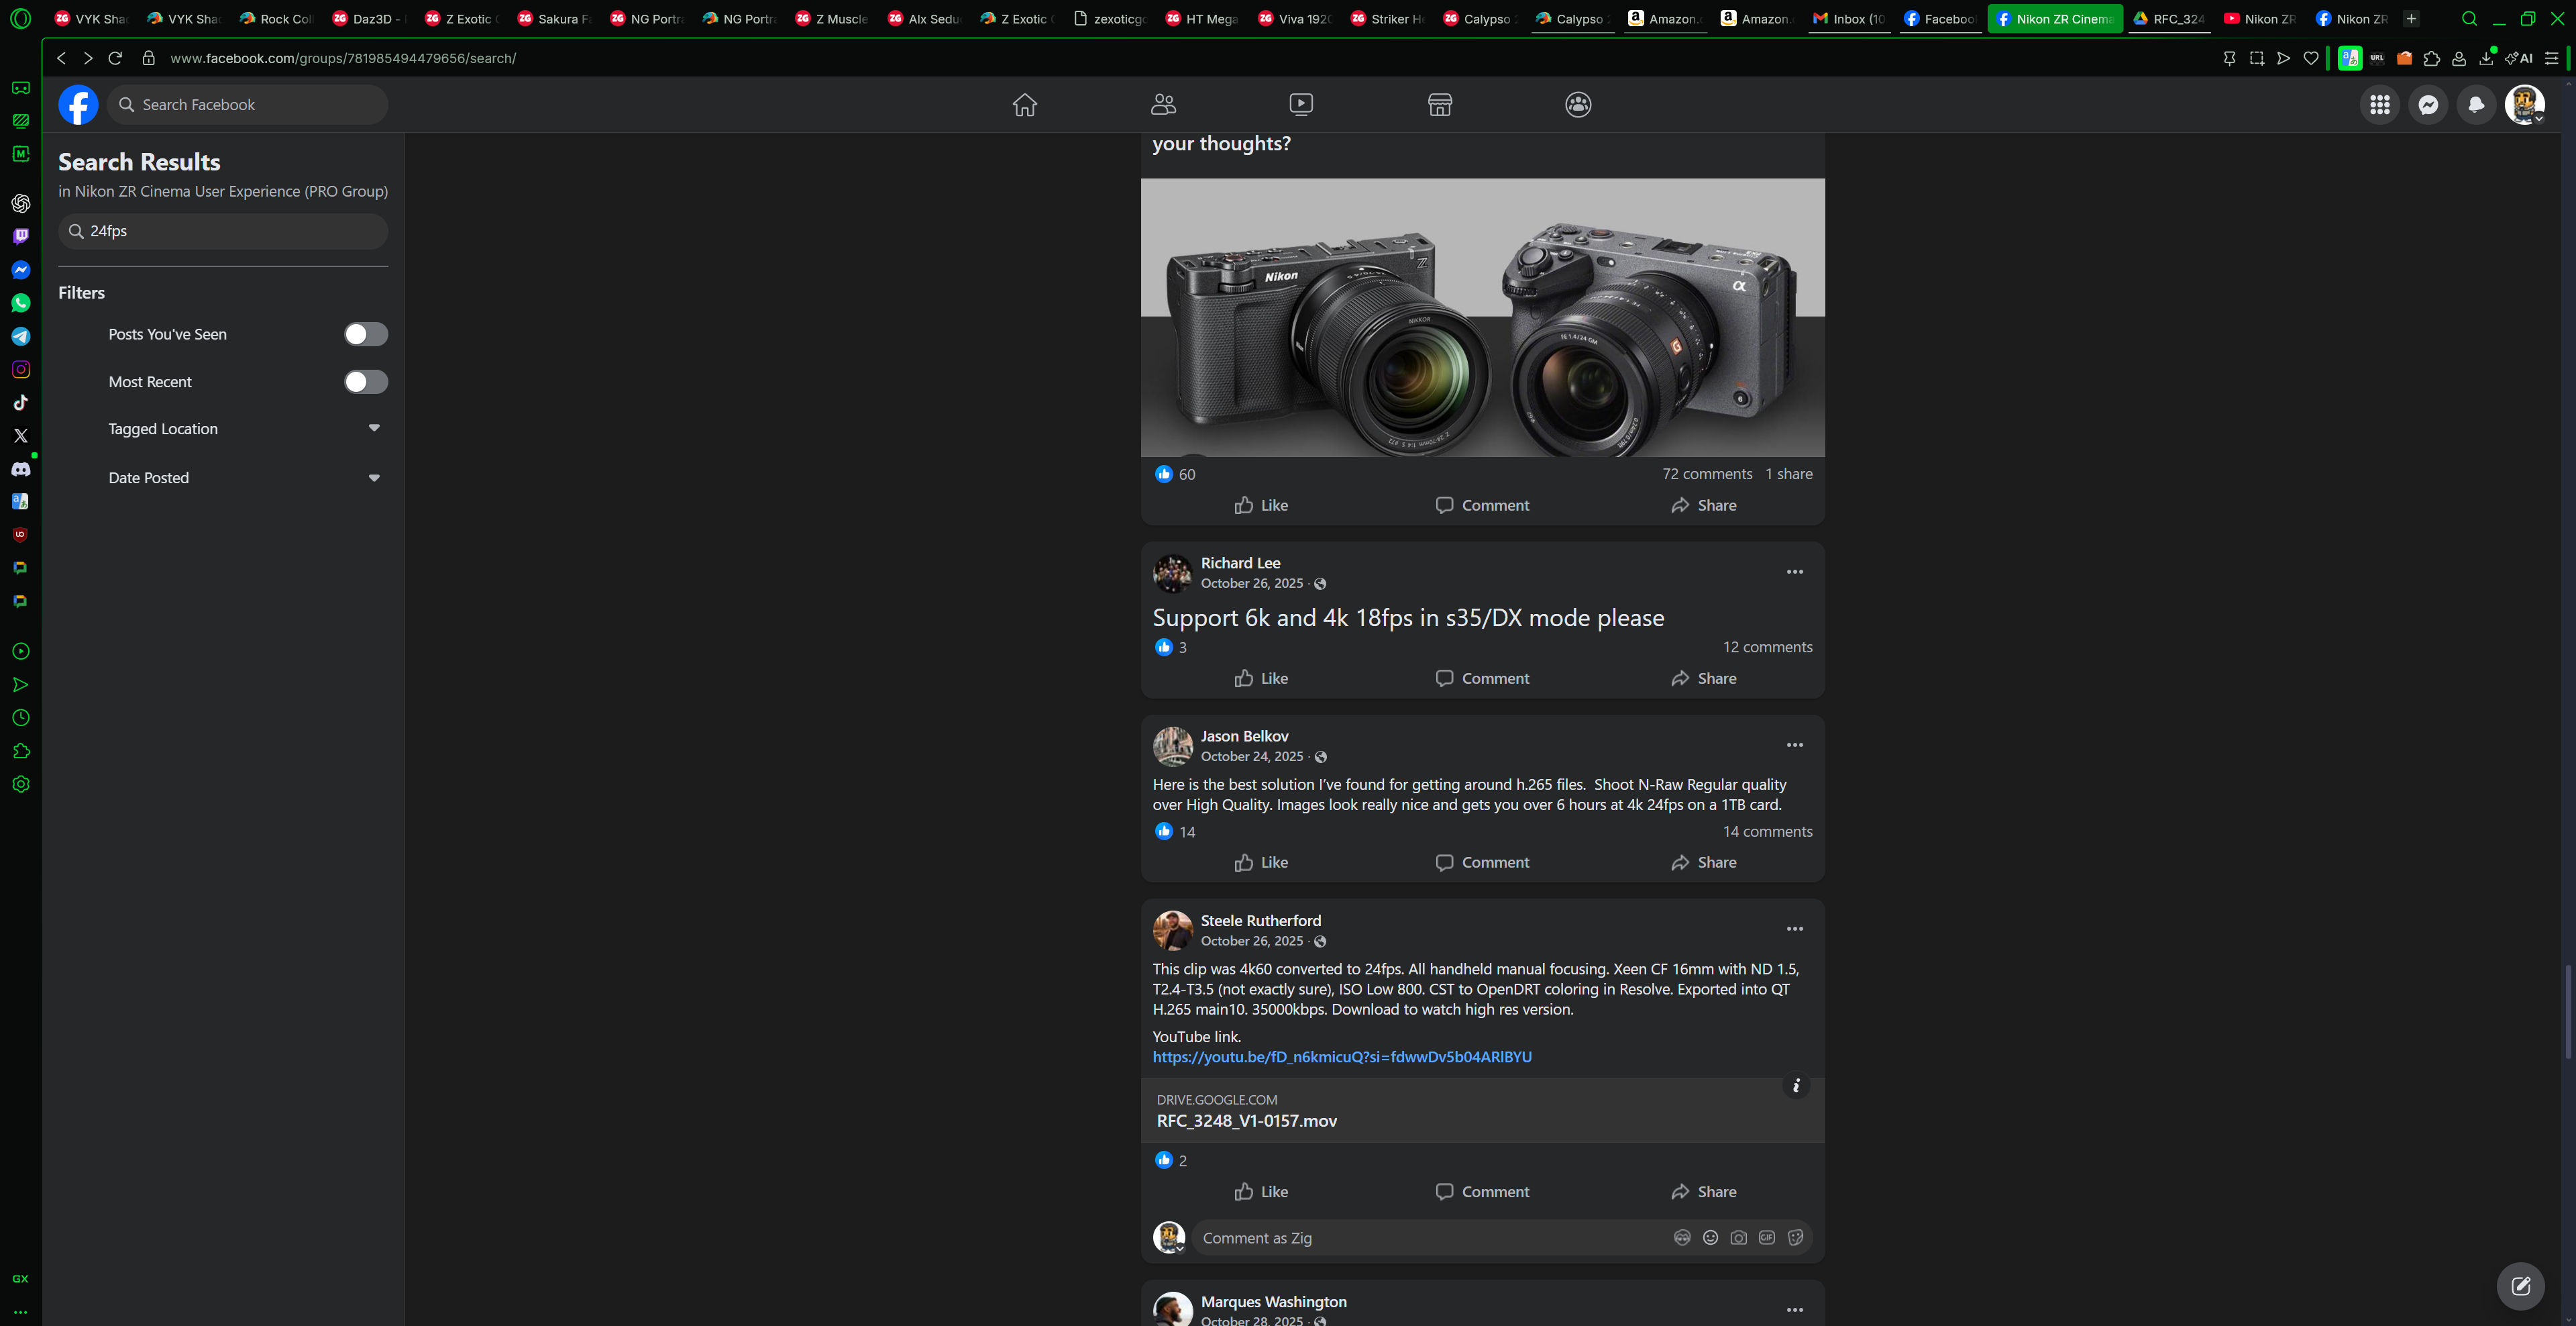Image resolution: width=2576 pixels, height=1326 pixels.
Task: Open the Facebook menu grid icon
Action: [x=2380, y=105]
